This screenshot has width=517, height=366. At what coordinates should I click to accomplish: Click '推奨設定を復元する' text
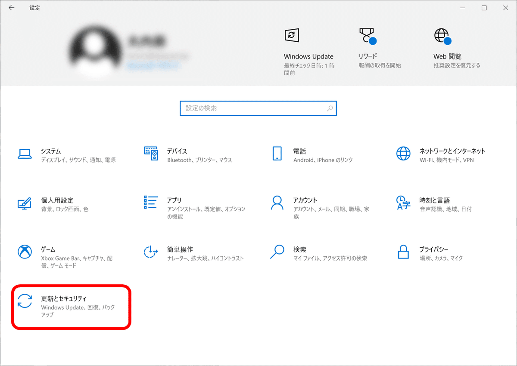[x=457, y=65]
